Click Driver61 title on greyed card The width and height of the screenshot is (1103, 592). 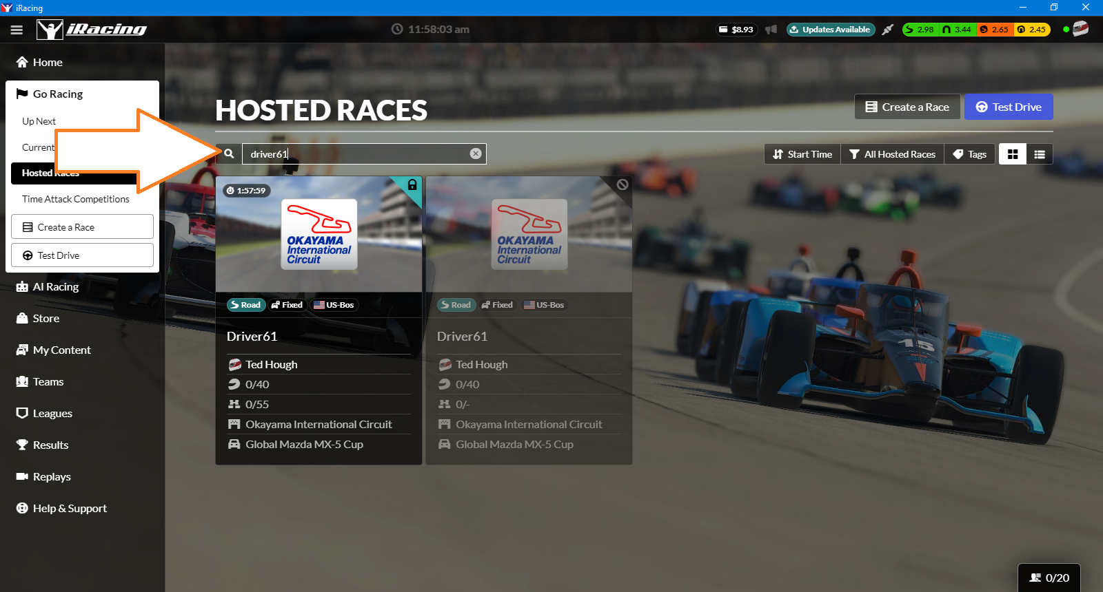463,336
